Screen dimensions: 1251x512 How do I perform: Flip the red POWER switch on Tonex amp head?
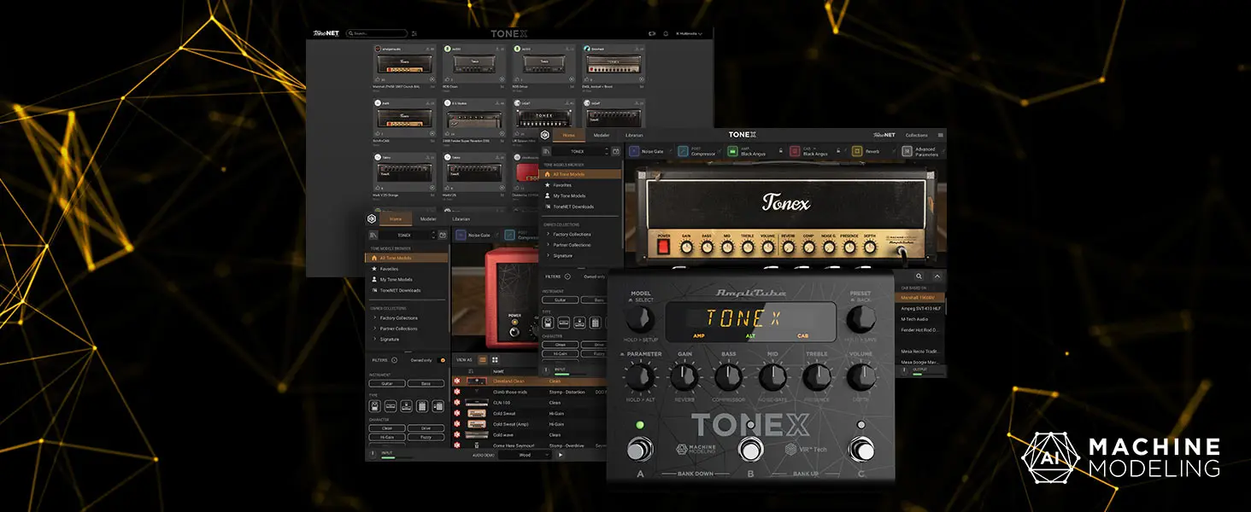pos(663,247)
